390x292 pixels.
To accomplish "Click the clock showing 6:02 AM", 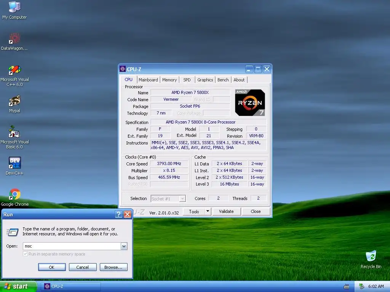I will [x=376, y=286].
